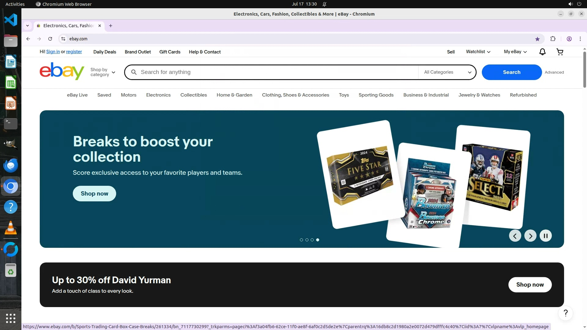This screenshot has width=587, height=330.
Task: Click the help question mark bubble
Action: [565, 313]
